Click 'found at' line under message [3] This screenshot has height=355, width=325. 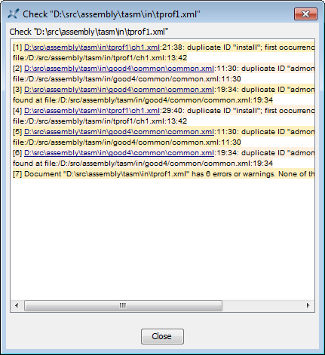[x=143, y=100]
